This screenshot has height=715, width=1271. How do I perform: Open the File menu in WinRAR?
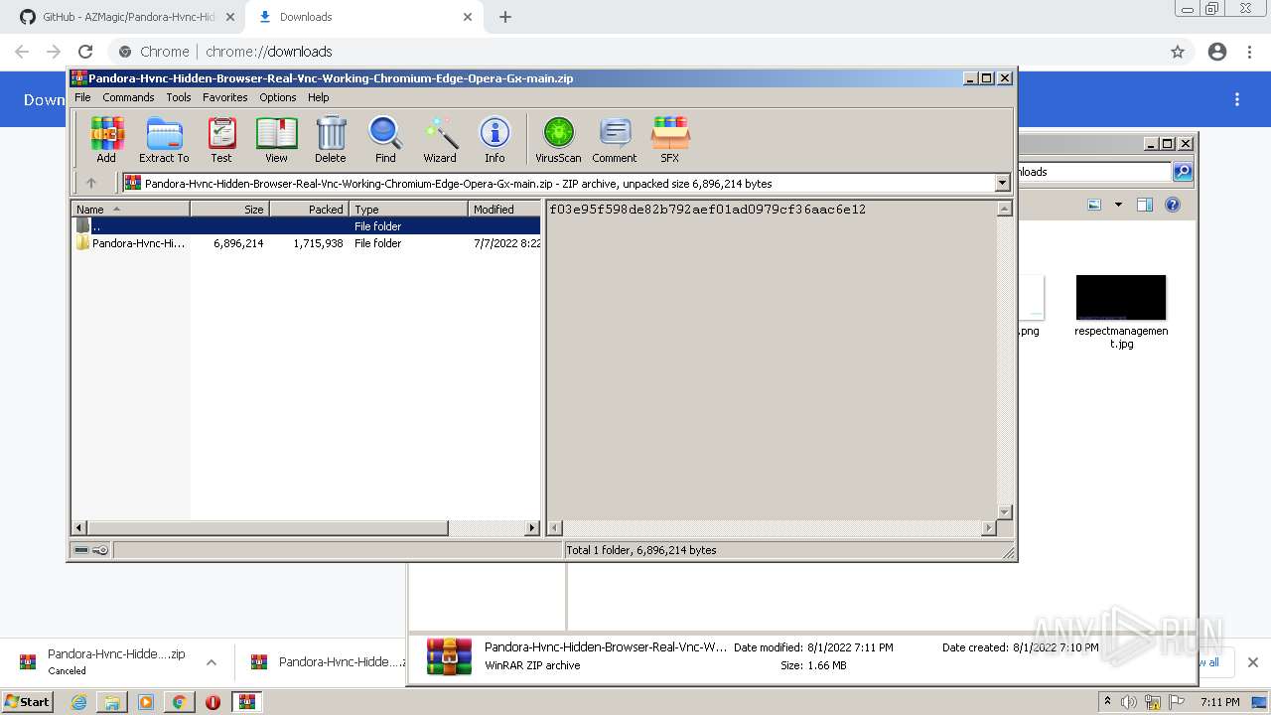coord(82,97)
